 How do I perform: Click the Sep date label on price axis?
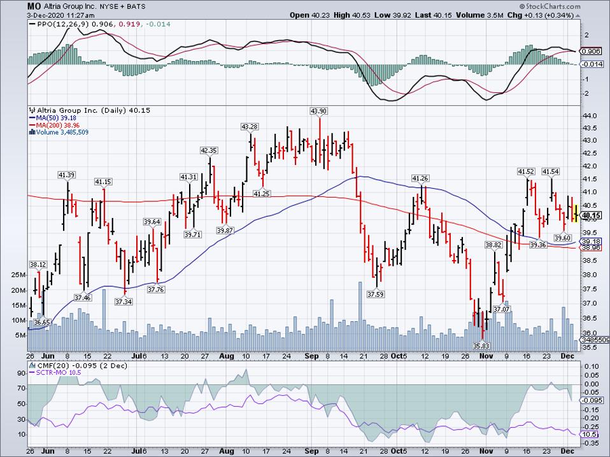tap(311, 356)
